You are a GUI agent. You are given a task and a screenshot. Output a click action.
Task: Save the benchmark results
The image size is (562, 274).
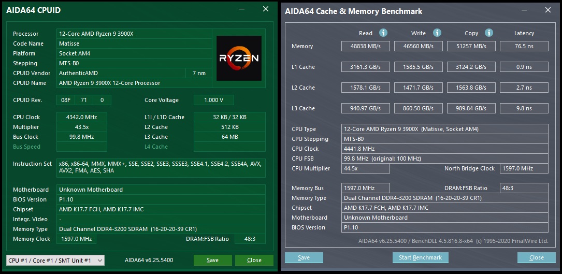point(304,257)
